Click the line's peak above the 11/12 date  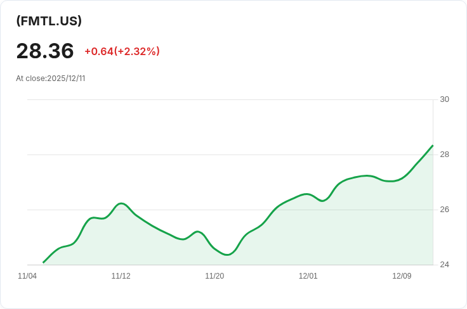click(121, 203)
